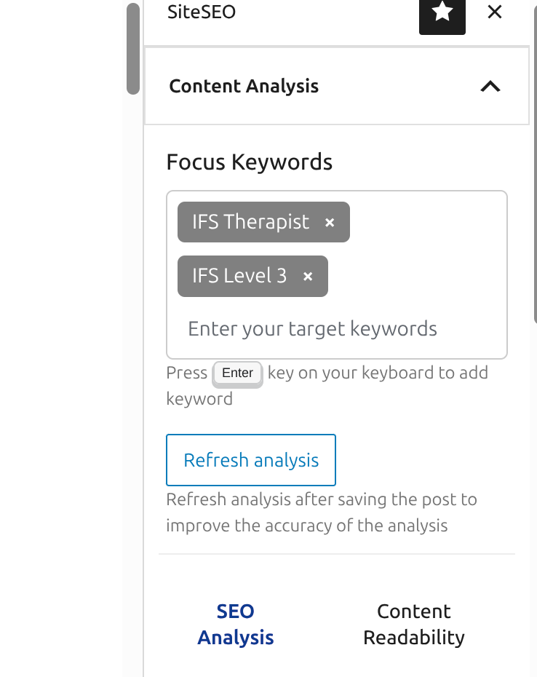Viewport: 537px width, 677px height.
Task: Close the SiteSEO sidebar panel
Action: (495, 12)
